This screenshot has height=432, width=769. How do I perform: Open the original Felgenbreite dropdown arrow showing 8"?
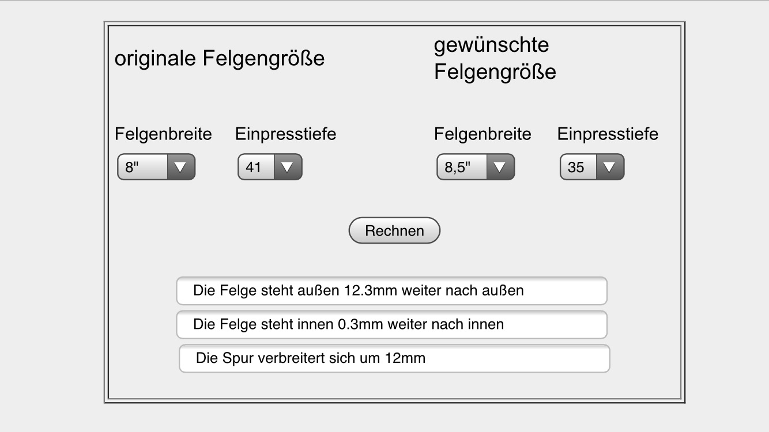click(180, 167)
